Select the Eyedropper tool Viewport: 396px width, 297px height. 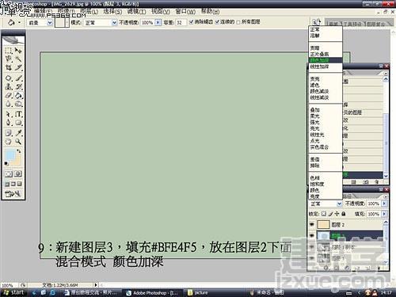[x=18, y=132]
